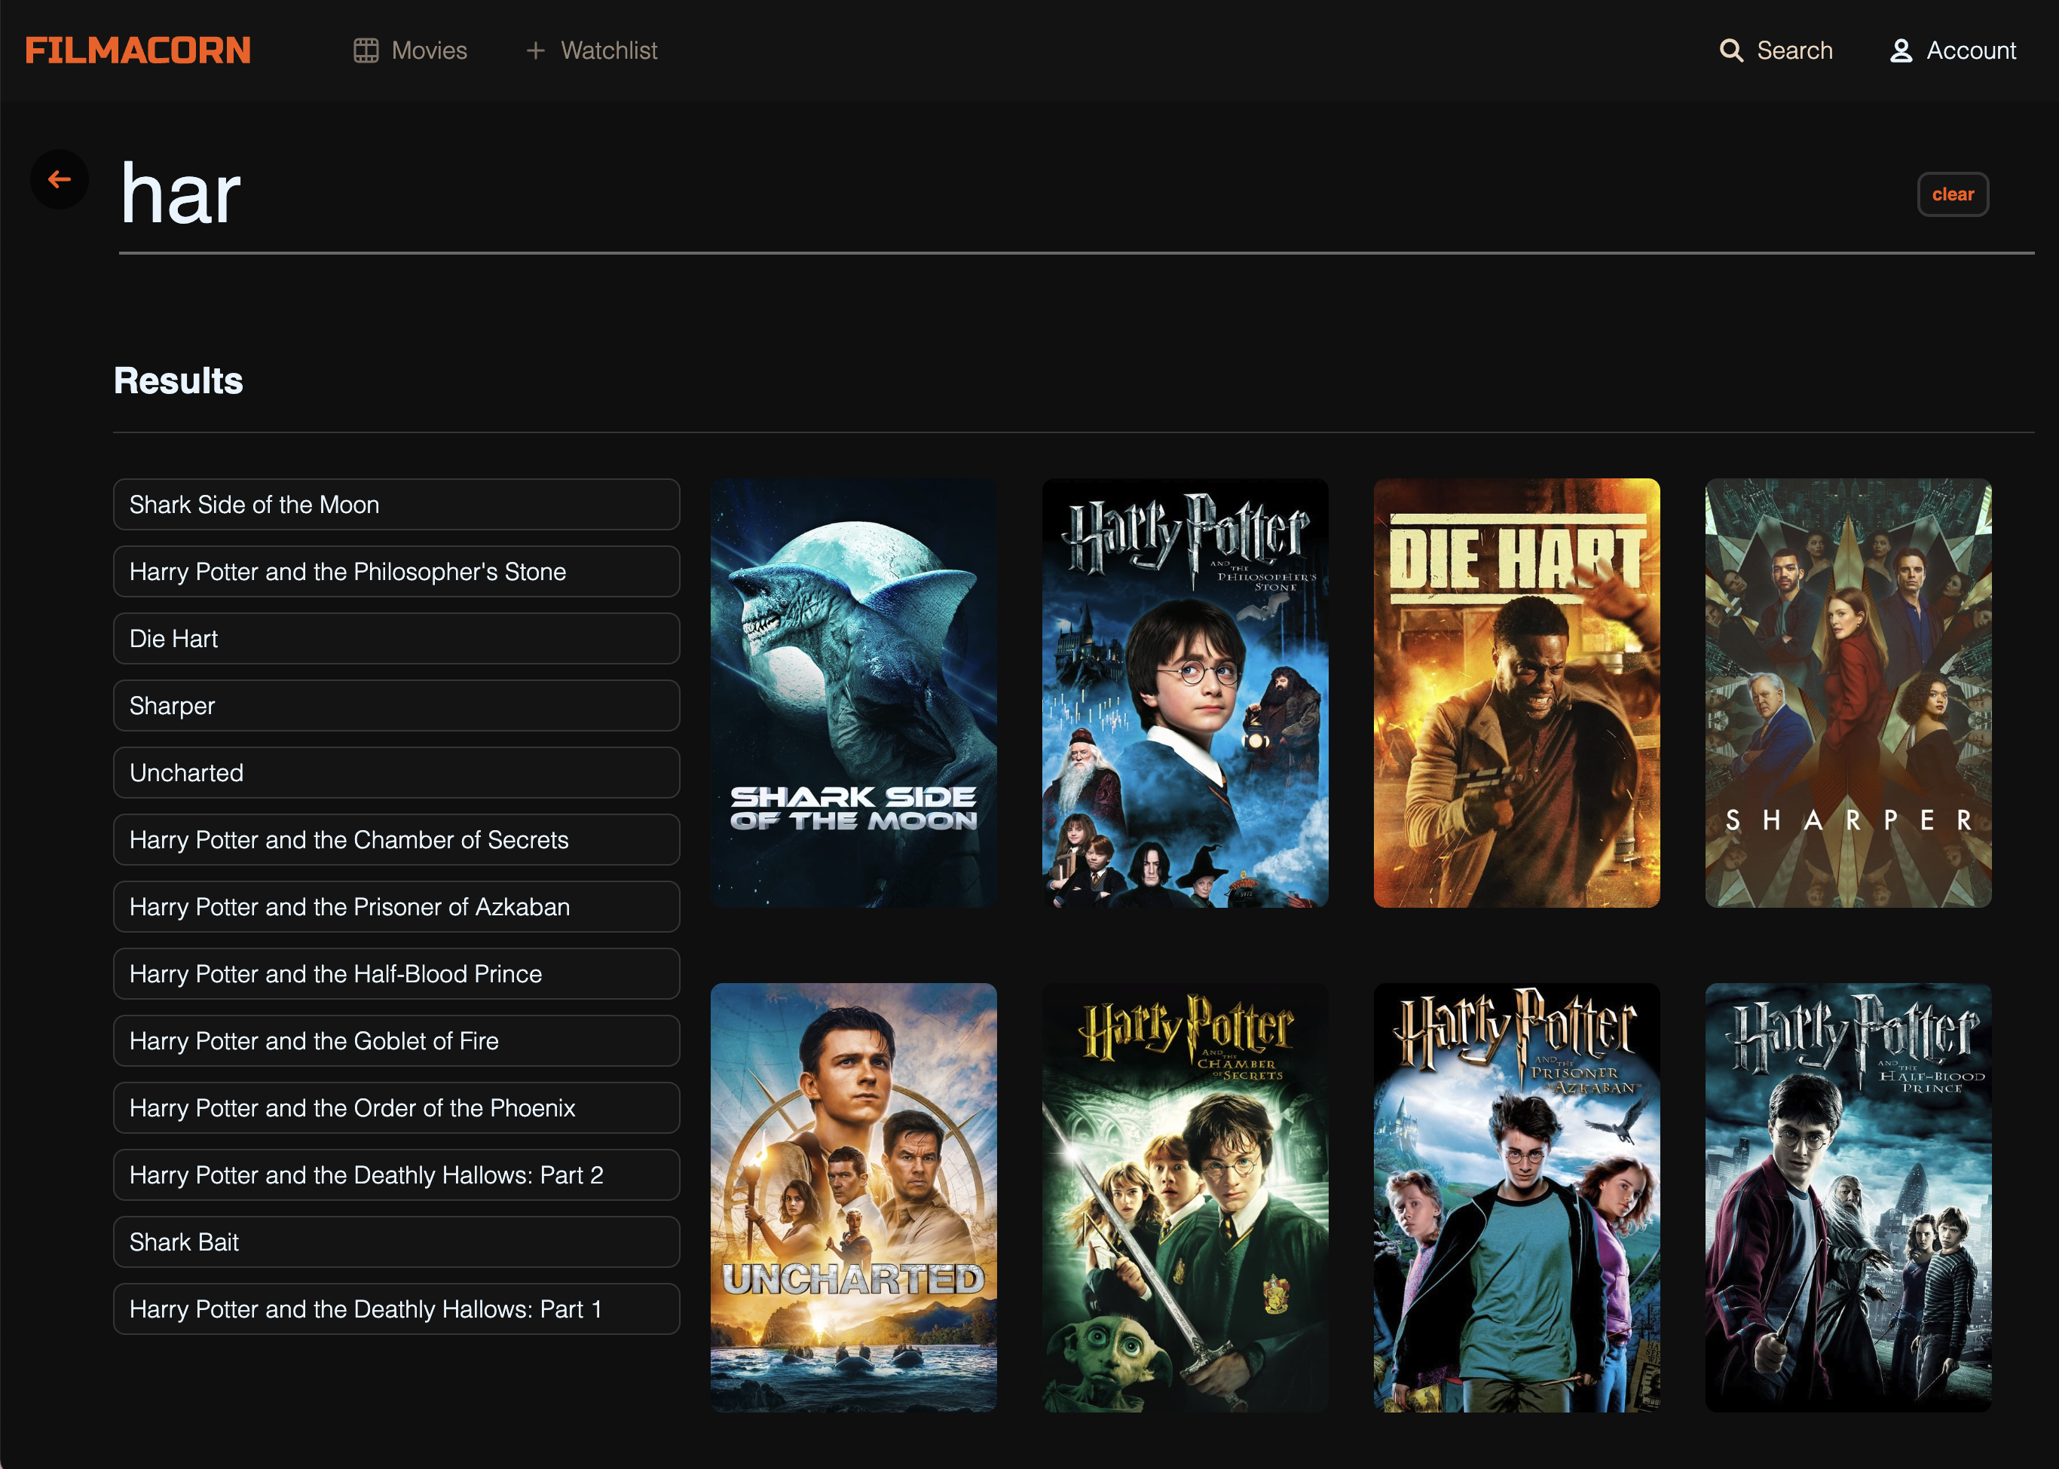This screenshot has height=1469, width=2059.
Task: Open the Die Hart movie poster
Action: [x=1516, y=693]
